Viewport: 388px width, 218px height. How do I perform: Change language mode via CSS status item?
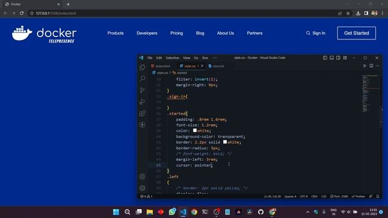pyautogui.click(x=324, y=196)
